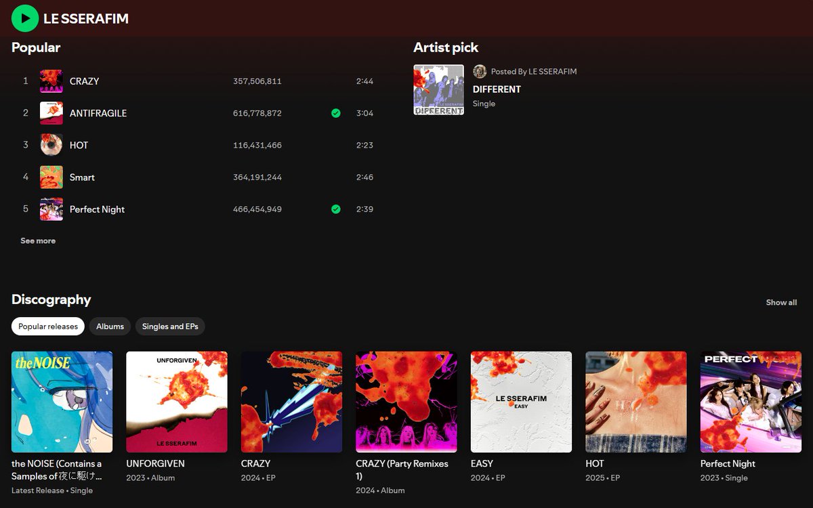Screen dimensions: 813x508
Task: Click duration 2:44 of CRAZY
Action: (364, 81)
